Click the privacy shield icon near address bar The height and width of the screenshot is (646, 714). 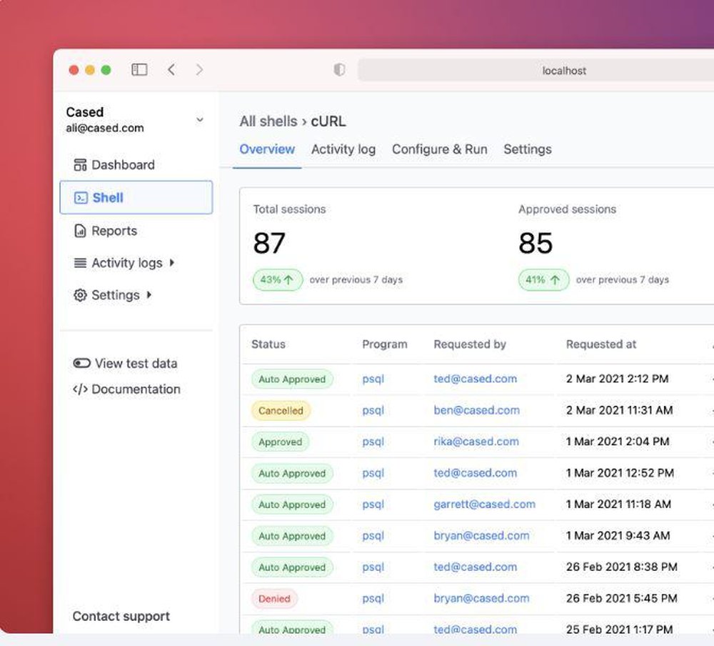(x=340, y=69)
